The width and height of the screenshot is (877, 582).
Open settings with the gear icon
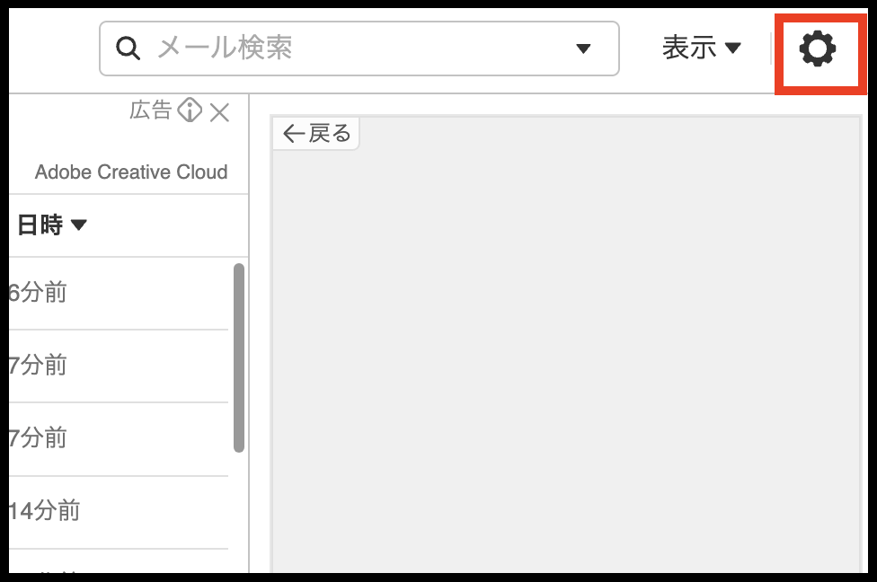tap(818, 48)
